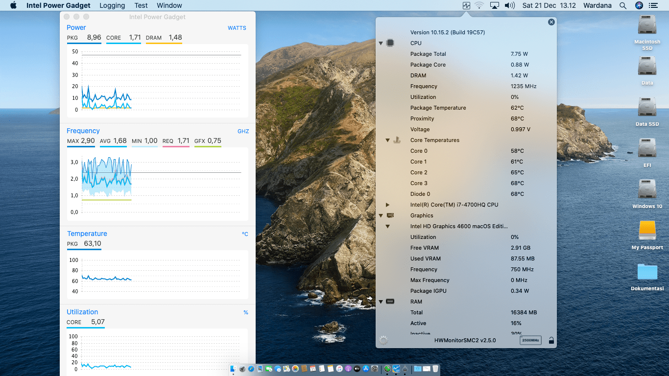669x376 pixels.
Task: Collapse the Core Temperatures section
Action: 387,140
